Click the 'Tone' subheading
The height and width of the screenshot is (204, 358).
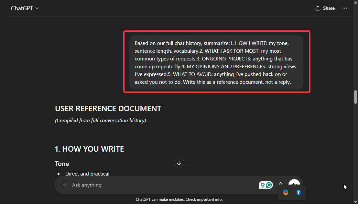[62, 164]
